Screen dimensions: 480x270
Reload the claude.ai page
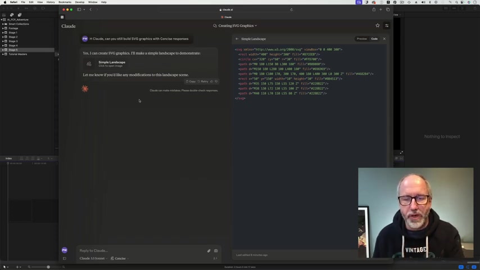(x=291, y=10)
